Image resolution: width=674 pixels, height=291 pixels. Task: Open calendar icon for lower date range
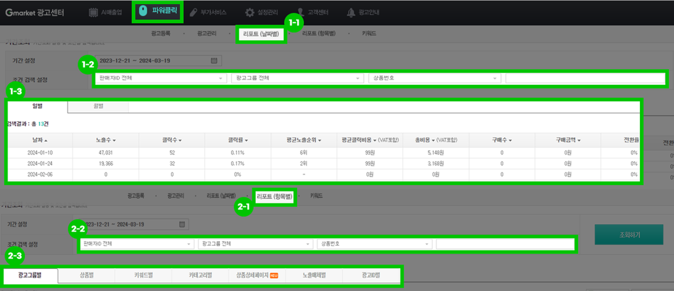182,224
